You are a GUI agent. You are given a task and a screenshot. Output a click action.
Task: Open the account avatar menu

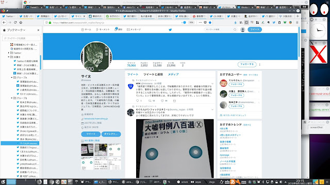(x=243, y=30)
